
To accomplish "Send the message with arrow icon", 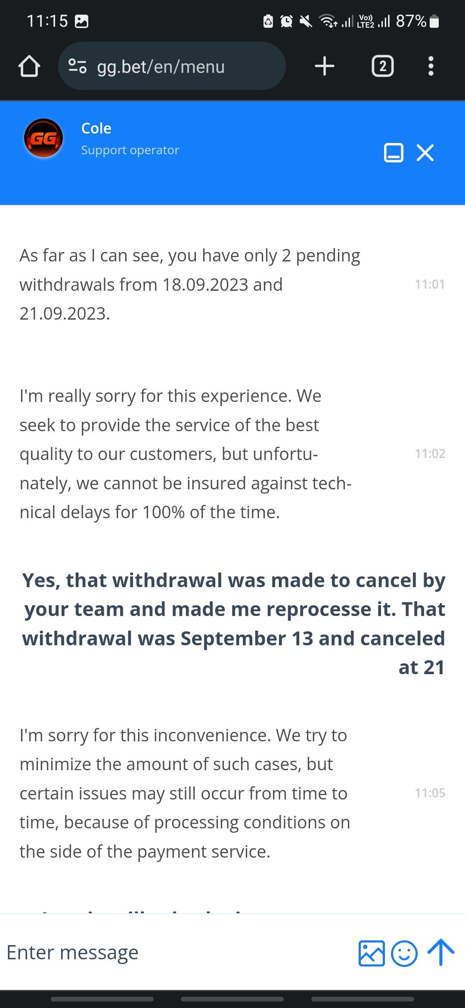I will point(440,952).
